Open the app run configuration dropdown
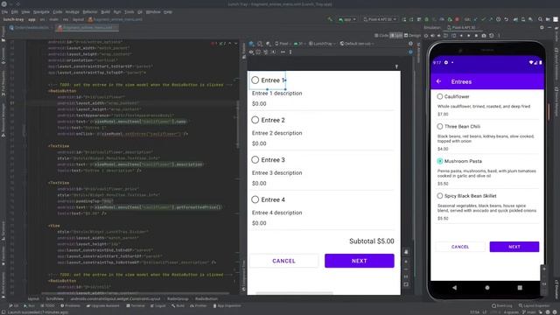 (347, 19)
